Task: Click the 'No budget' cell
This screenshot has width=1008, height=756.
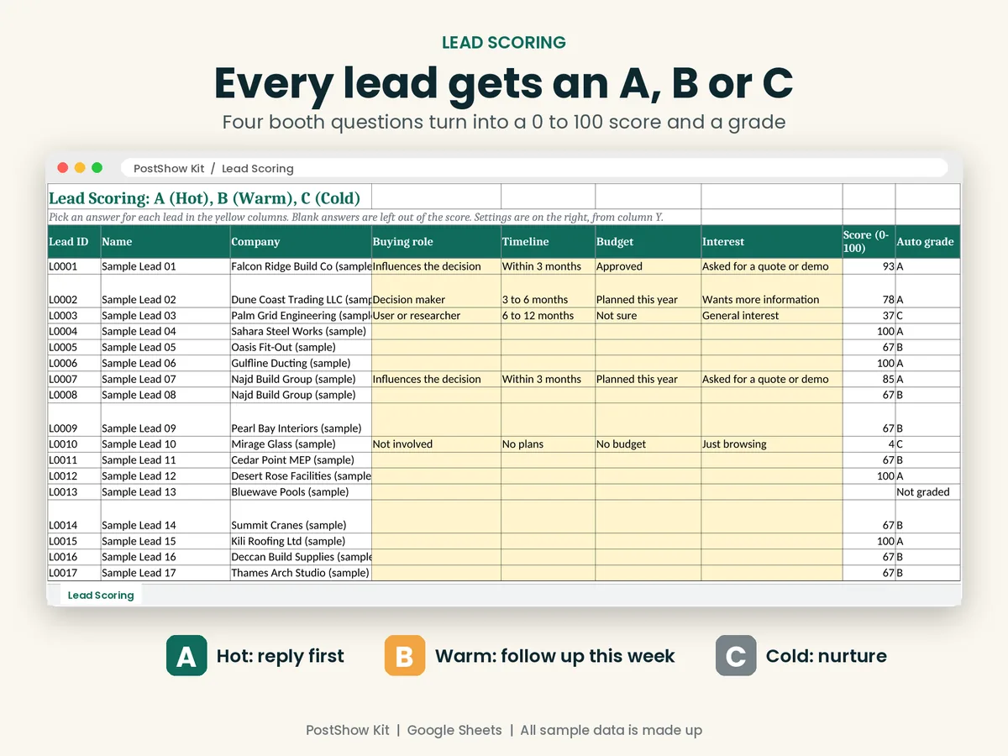Action: 648,444
